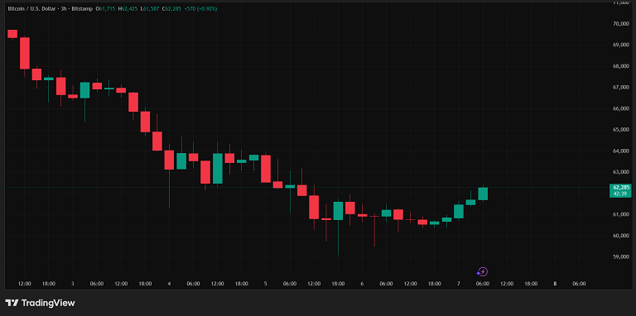This screenshot has height=316, width=636.
Task: Click the 63,000 price axis label
Action: click(621, 172)
